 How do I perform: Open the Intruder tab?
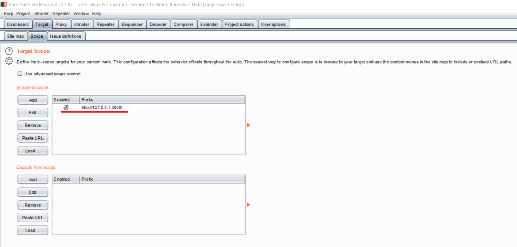pyautogui.click(x=81, y=25)
